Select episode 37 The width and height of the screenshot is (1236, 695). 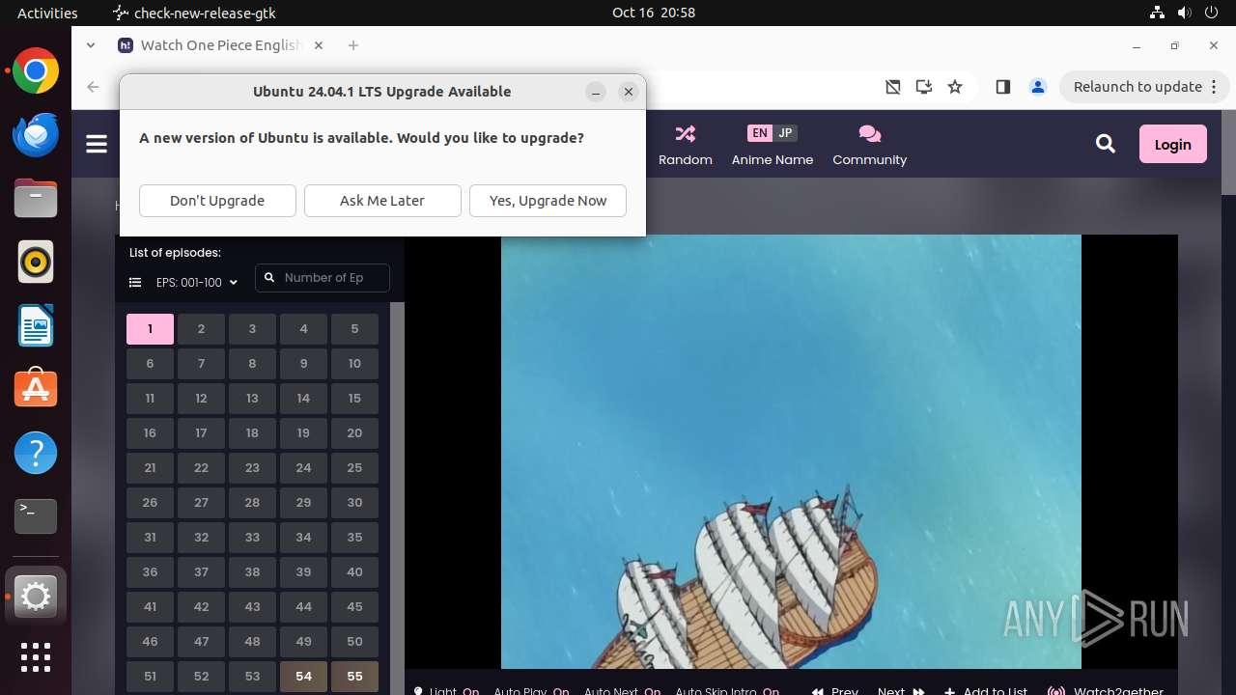[201, 572]
